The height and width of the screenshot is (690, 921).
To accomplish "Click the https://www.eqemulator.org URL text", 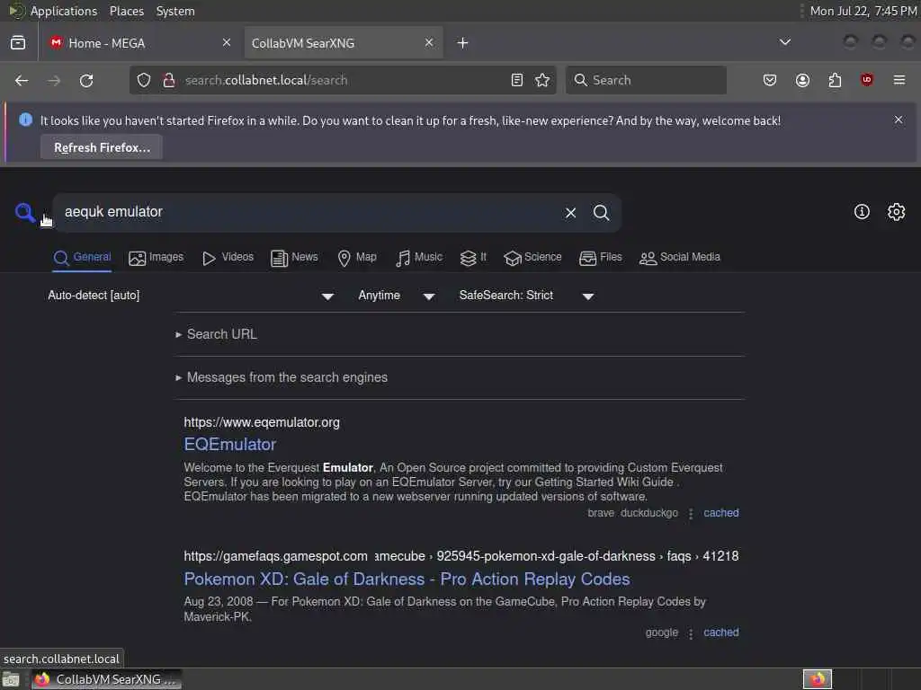I will (262, 422).
